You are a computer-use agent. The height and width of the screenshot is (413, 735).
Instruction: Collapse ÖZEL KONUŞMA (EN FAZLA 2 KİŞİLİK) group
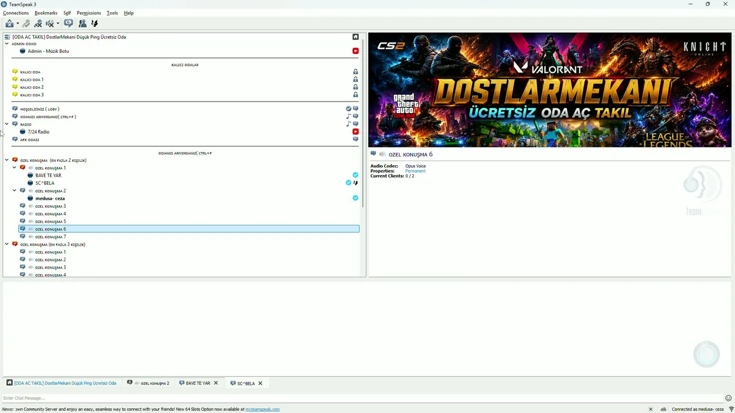click(x=7, y=160)
